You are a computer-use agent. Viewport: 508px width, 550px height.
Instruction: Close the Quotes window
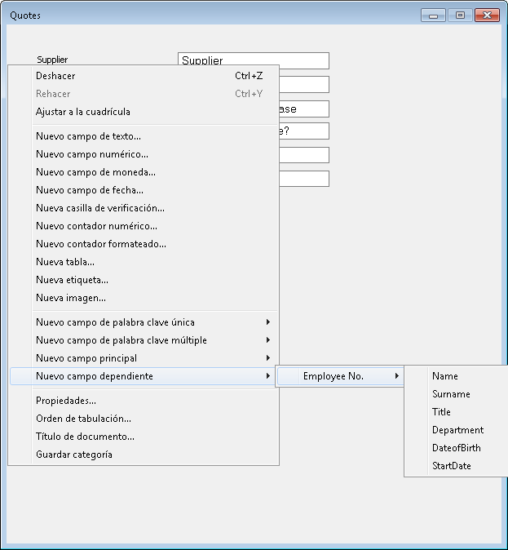point(487,15)
